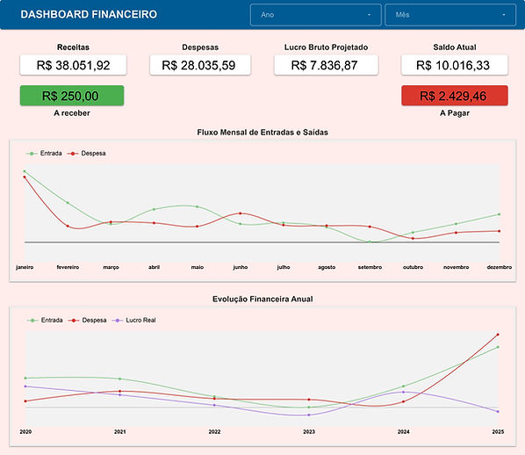Click the Despesas card label

tap(200, 47)
